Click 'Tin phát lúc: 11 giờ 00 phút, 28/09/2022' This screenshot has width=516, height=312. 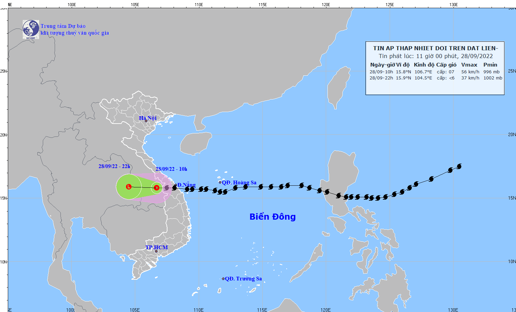[436, 56]
